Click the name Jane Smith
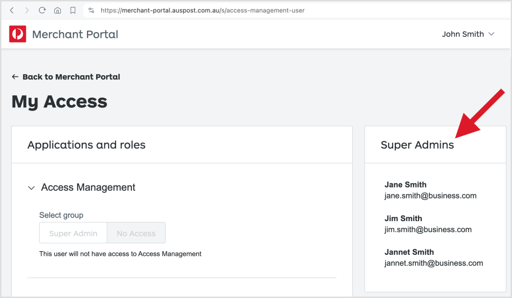The image size is (512, 298). pyautogui.click(x=405, y=185)
